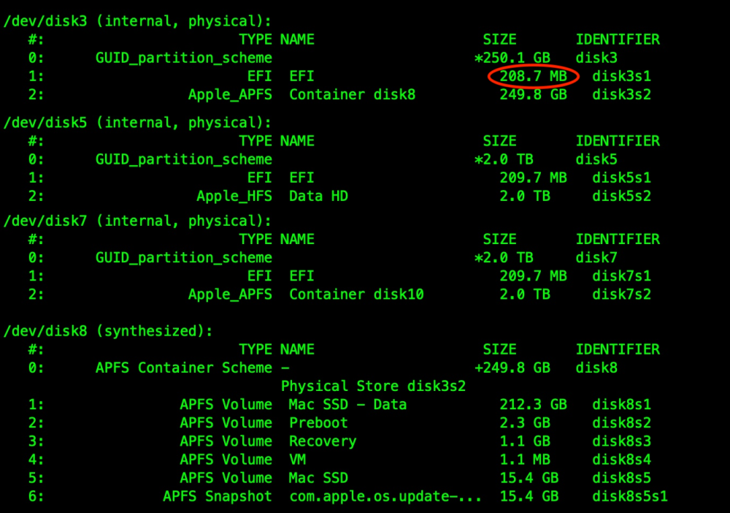Click the volume name "Mac SSD - Data"
Image resolution: width=730 pixels, height=513 pixels.
coord(347,404)
